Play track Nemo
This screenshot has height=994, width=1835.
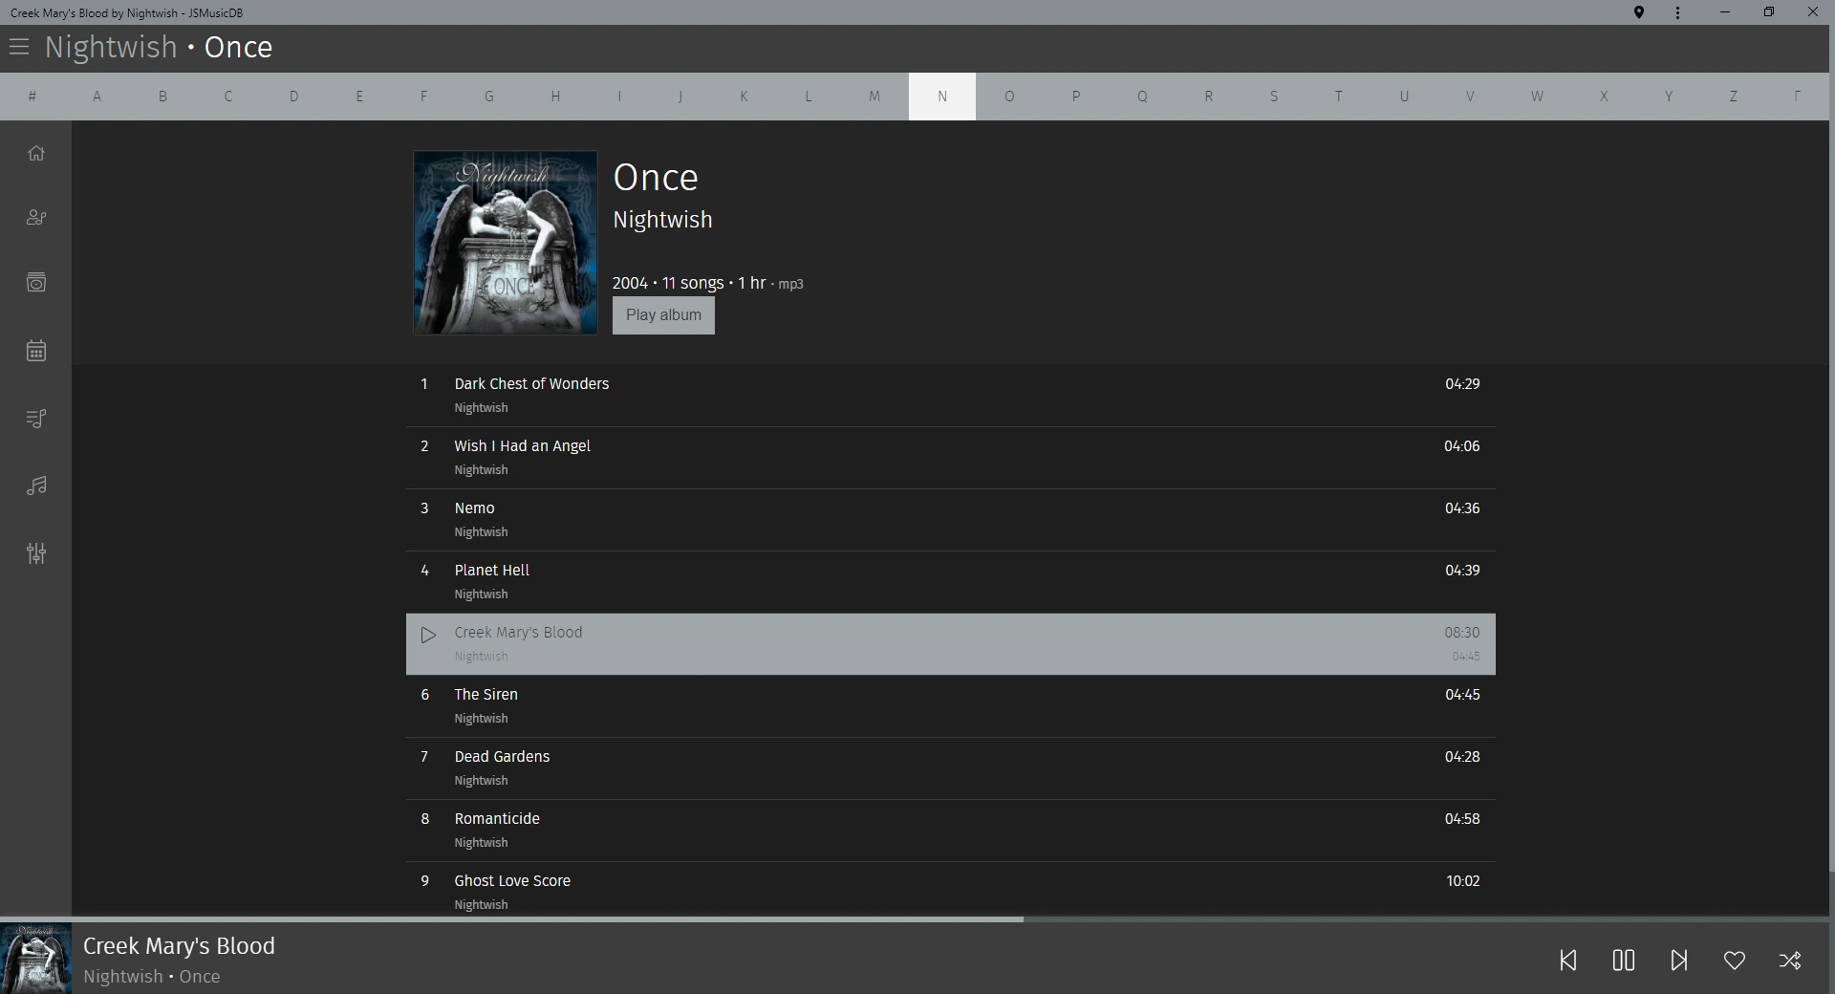951,520
